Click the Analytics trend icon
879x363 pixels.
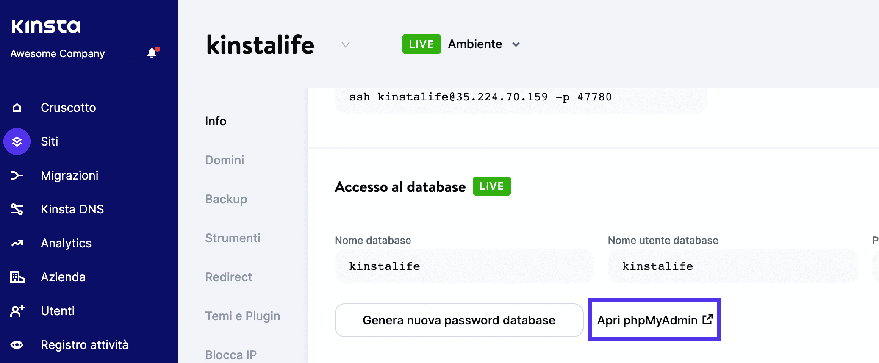coord(17,243)
